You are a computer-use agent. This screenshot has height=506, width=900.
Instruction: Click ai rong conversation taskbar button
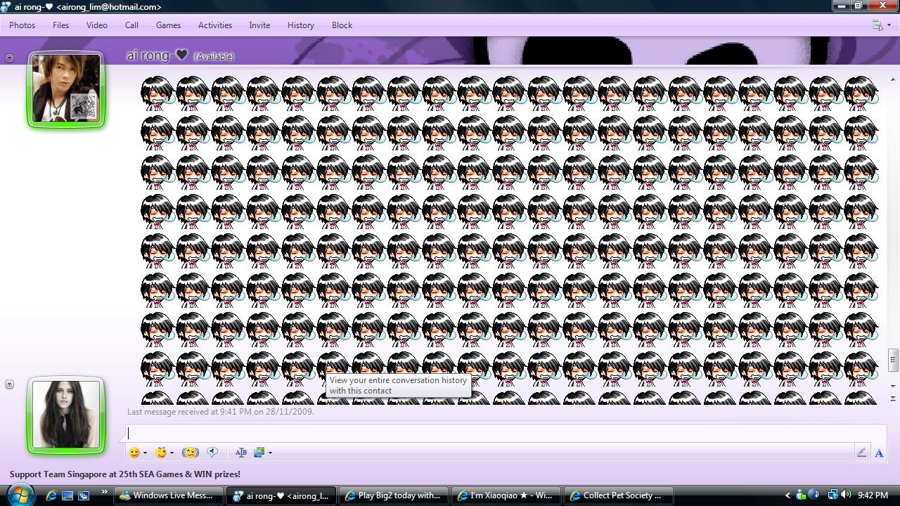[x=281, y=495]
